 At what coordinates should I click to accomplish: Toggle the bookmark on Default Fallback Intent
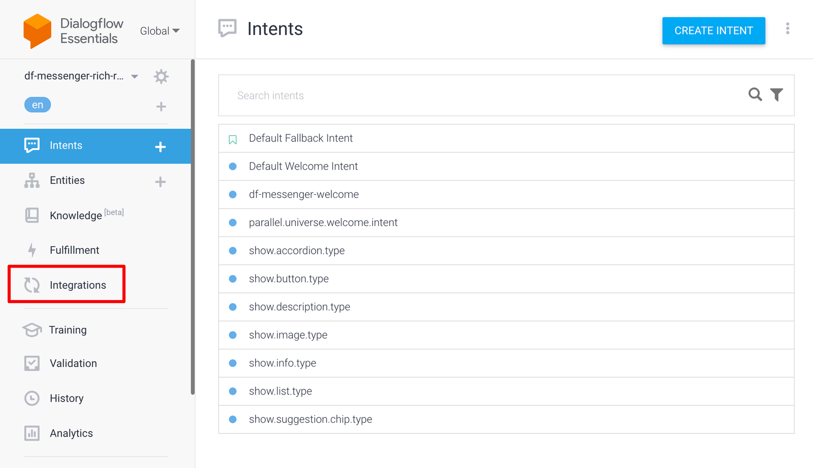(x=233, y=138)
